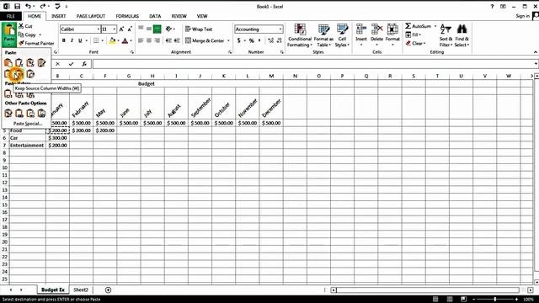The width and height of the screenshot is (539, 303).
Task: Toggle the highlighted Bottom Align button
Action: 157,29
